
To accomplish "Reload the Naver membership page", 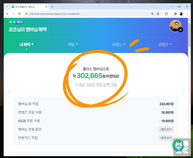I will click(x=19, y=14).
